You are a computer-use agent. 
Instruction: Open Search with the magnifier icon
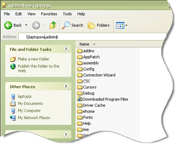click(66, 25)
